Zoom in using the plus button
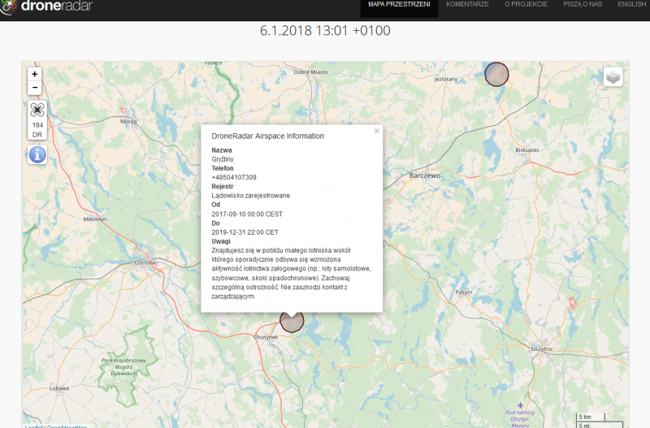This screenshot has height=428, width=650. pos(34,74)
